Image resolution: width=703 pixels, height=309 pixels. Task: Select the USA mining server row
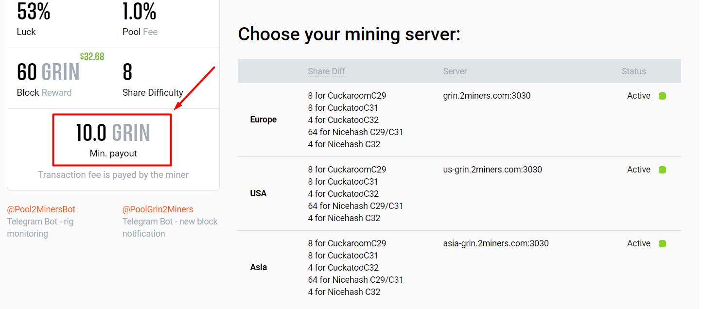tap(258, 193)
